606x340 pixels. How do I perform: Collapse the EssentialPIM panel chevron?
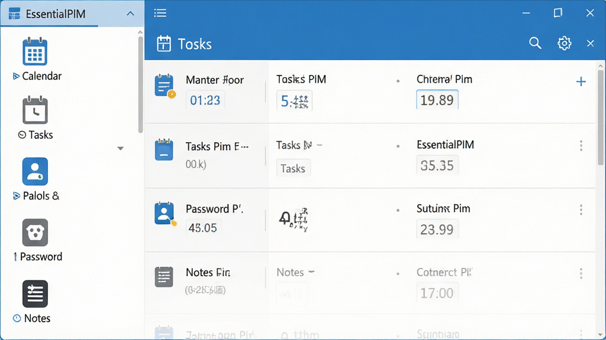(x=130, y=14)
